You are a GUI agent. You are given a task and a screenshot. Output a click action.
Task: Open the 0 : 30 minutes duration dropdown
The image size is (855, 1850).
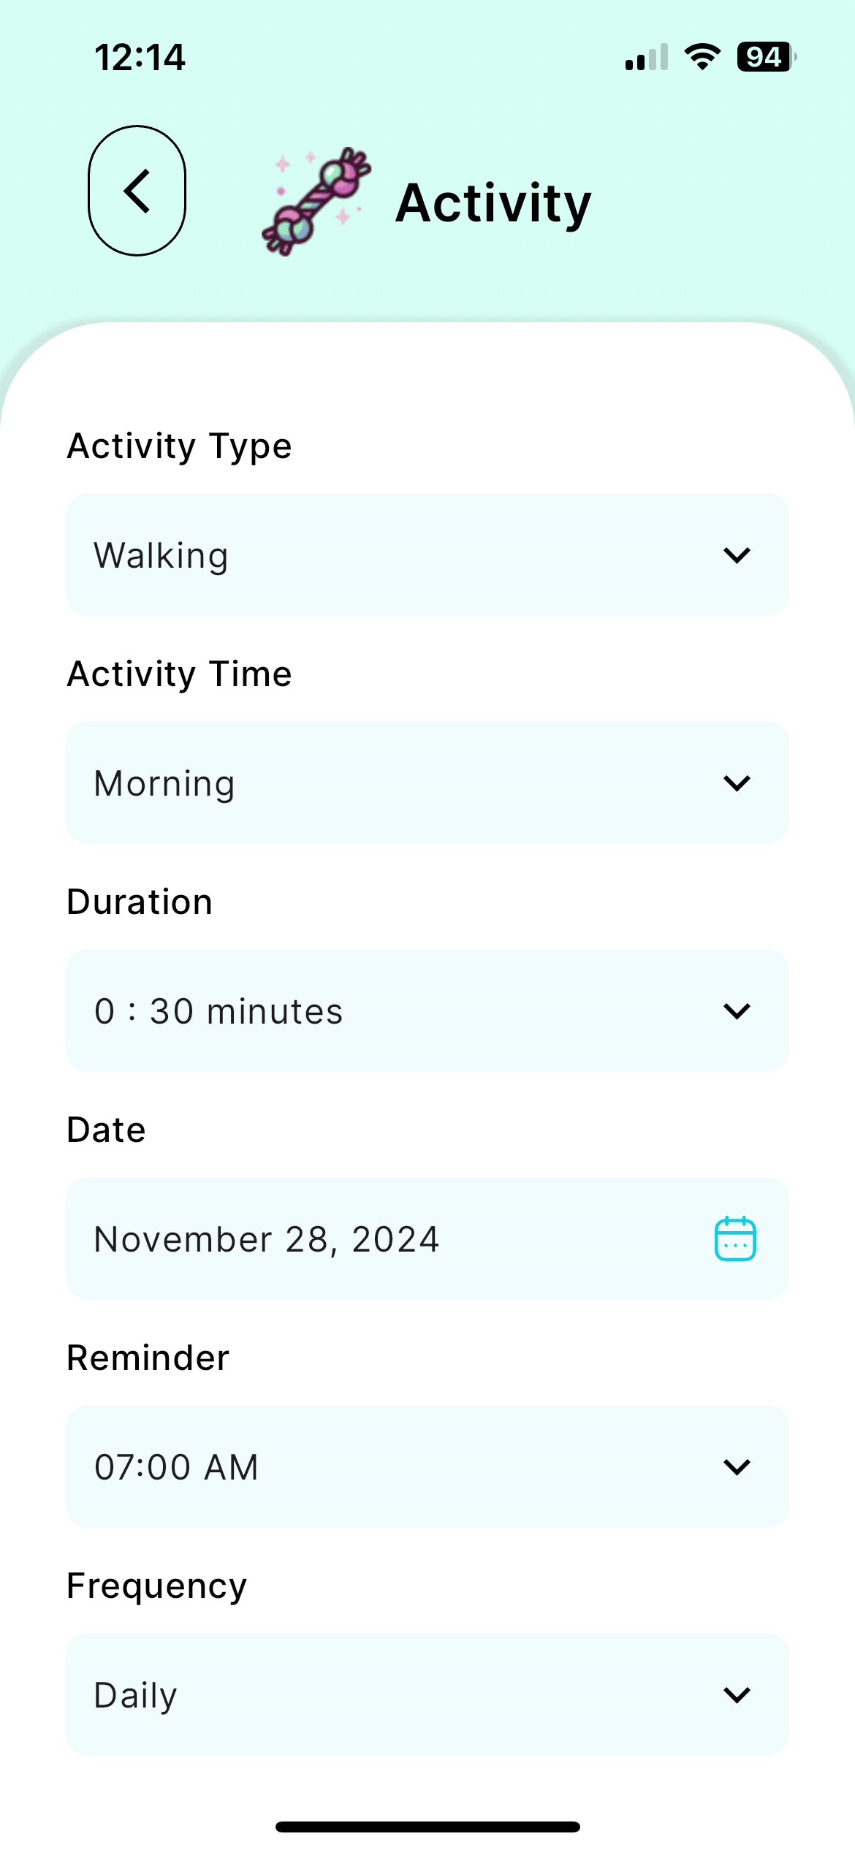(427, 1010)
